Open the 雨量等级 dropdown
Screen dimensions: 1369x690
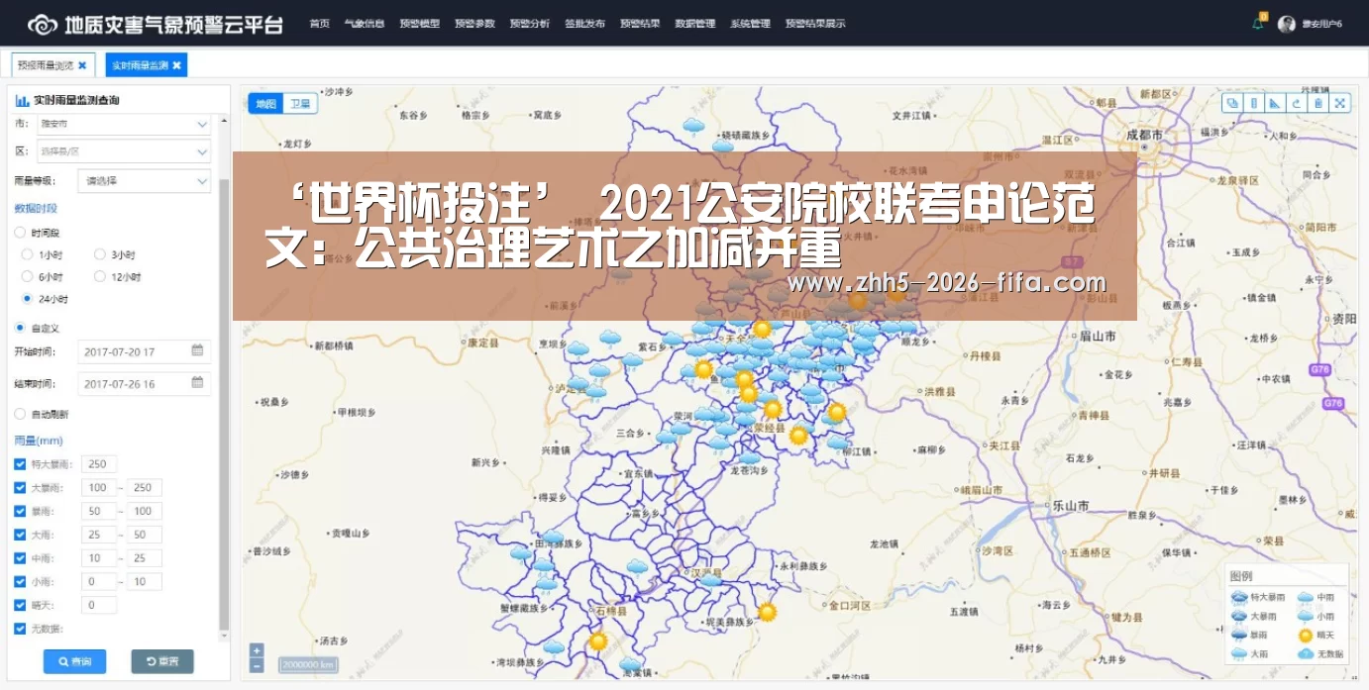[x=145, y=181]
